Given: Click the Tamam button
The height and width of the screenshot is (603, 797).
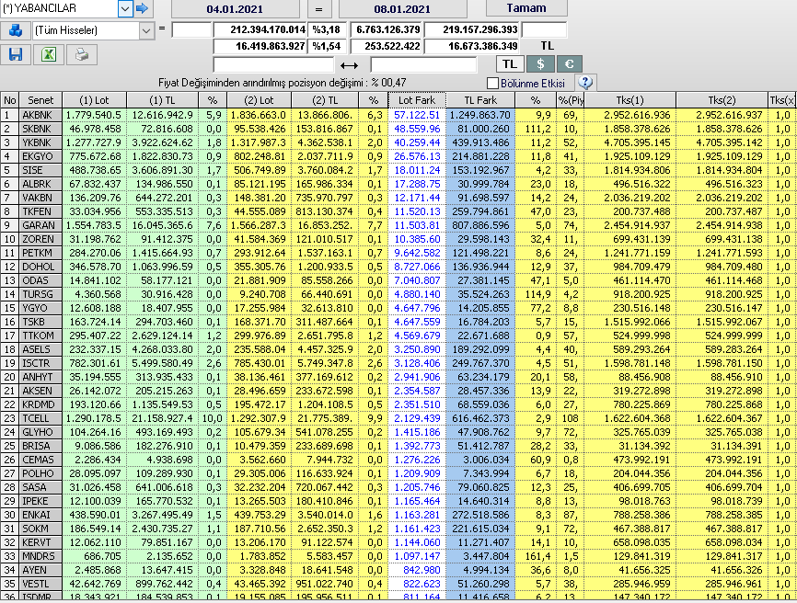Looking at the screenshot, I should (x=526, y=8).
